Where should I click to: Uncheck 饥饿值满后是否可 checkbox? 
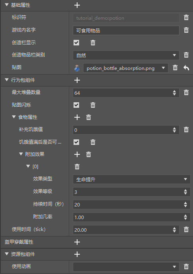click(76, 142)
